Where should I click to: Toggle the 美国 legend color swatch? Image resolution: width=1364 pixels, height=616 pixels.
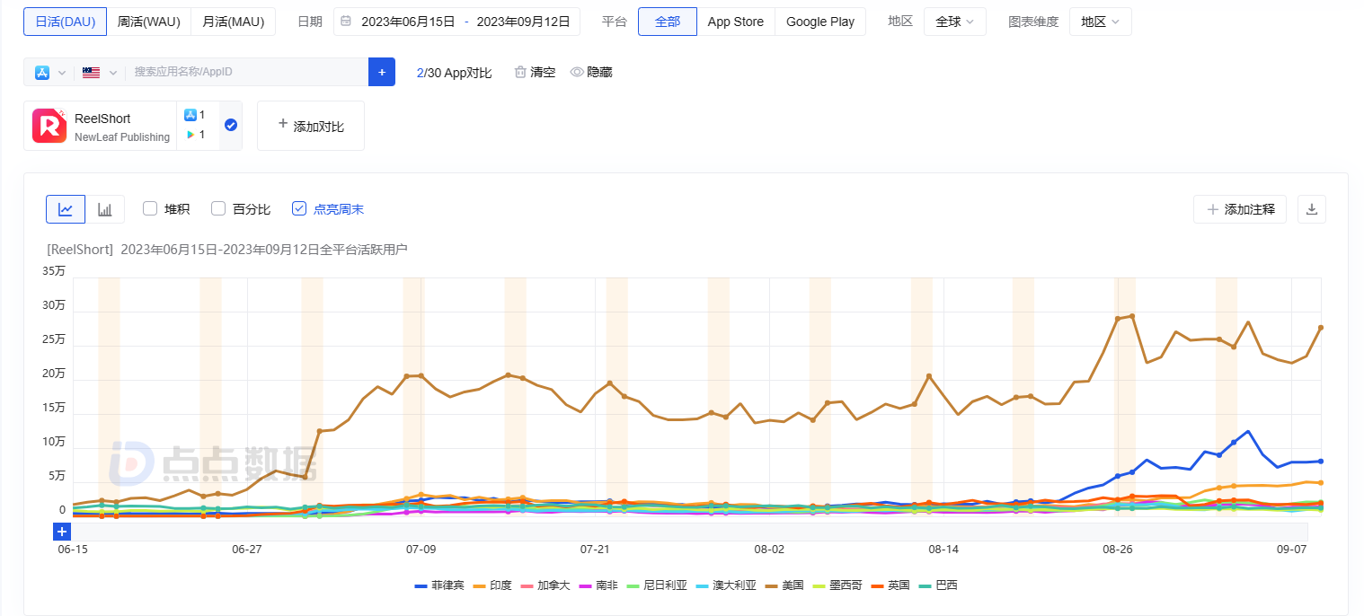pyautogui.click(x=773, y=585)
